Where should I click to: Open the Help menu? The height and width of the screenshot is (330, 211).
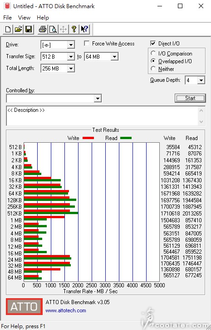[43, 17]
